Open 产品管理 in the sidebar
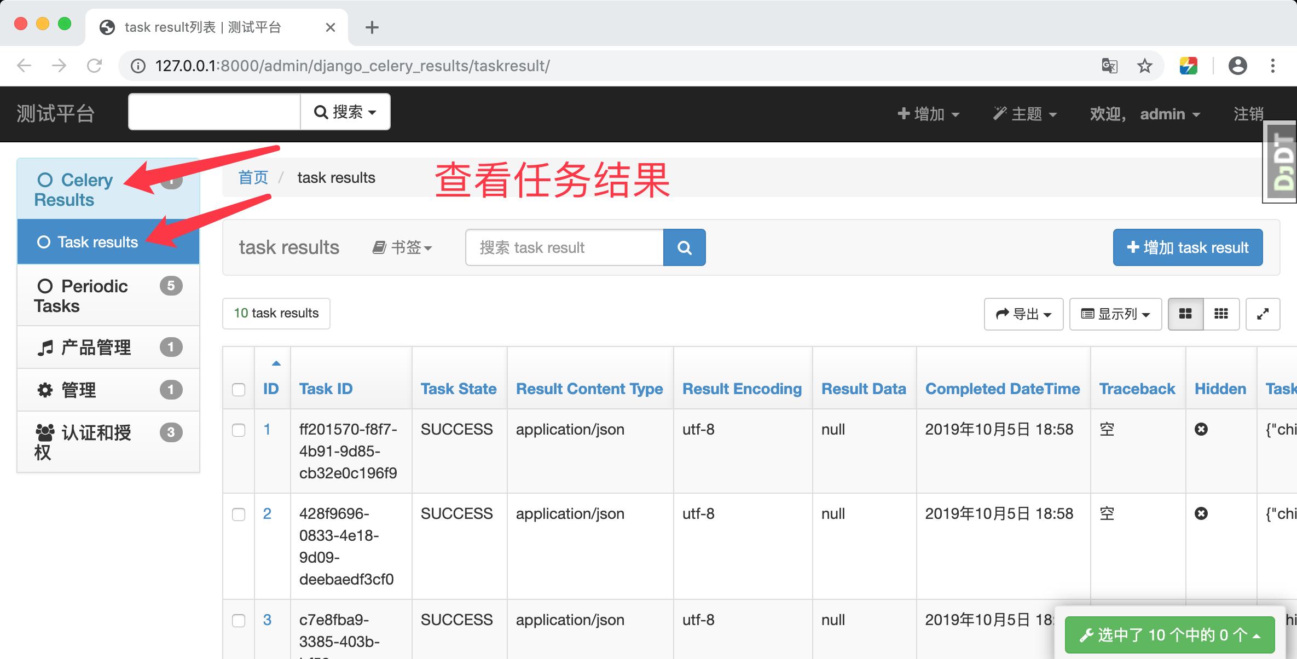The width and height of the screenshot is (1297, 659). tap(108, 348)
